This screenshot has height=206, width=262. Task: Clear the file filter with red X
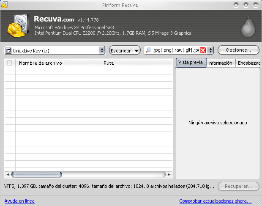pyautogui.click(x=203, y=50)
